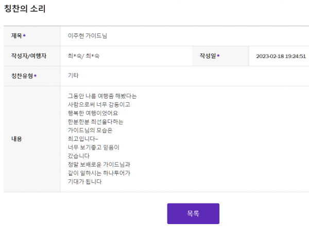Click the line 행복한 여행이었어요

coord(93,113)
